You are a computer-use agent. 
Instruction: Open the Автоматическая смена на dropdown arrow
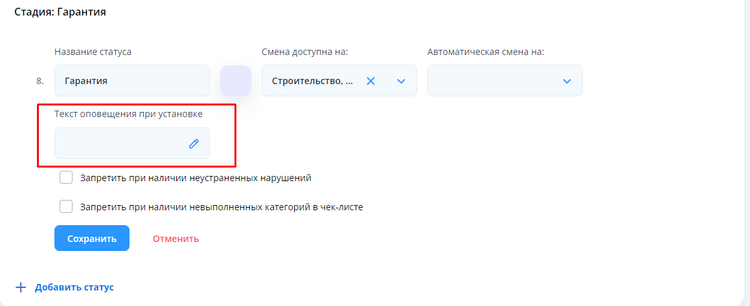coord(567,81)
